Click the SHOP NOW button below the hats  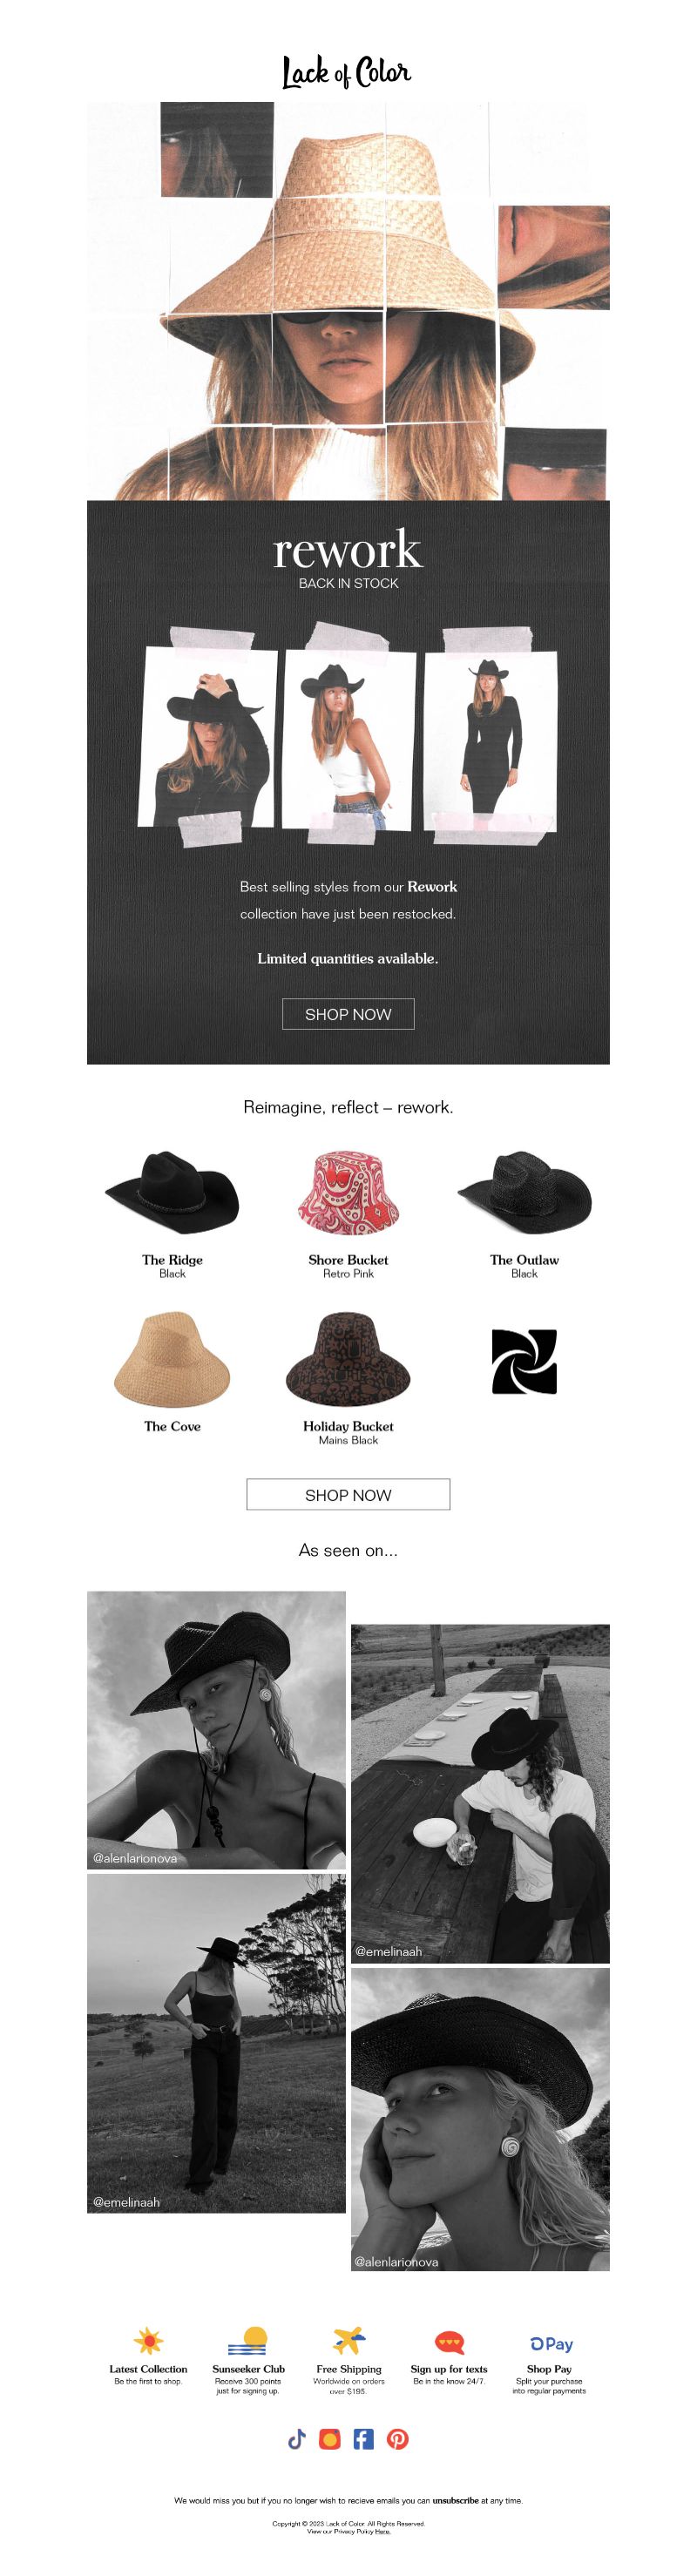tap(348, 1494)
